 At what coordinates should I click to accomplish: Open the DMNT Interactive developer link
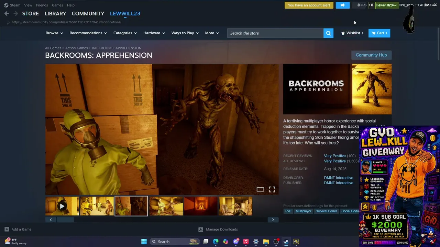339,178
